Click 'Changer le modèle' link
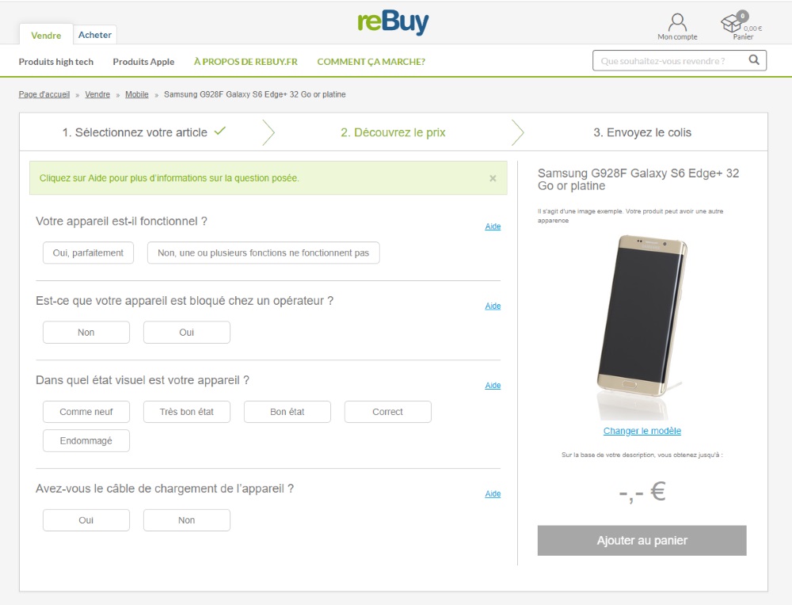Screen dimensions: 792x605 tap(642, 430)
